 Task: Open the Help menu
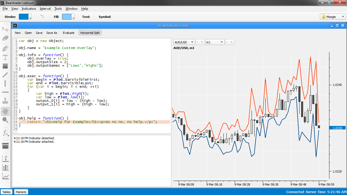point(85,9)
